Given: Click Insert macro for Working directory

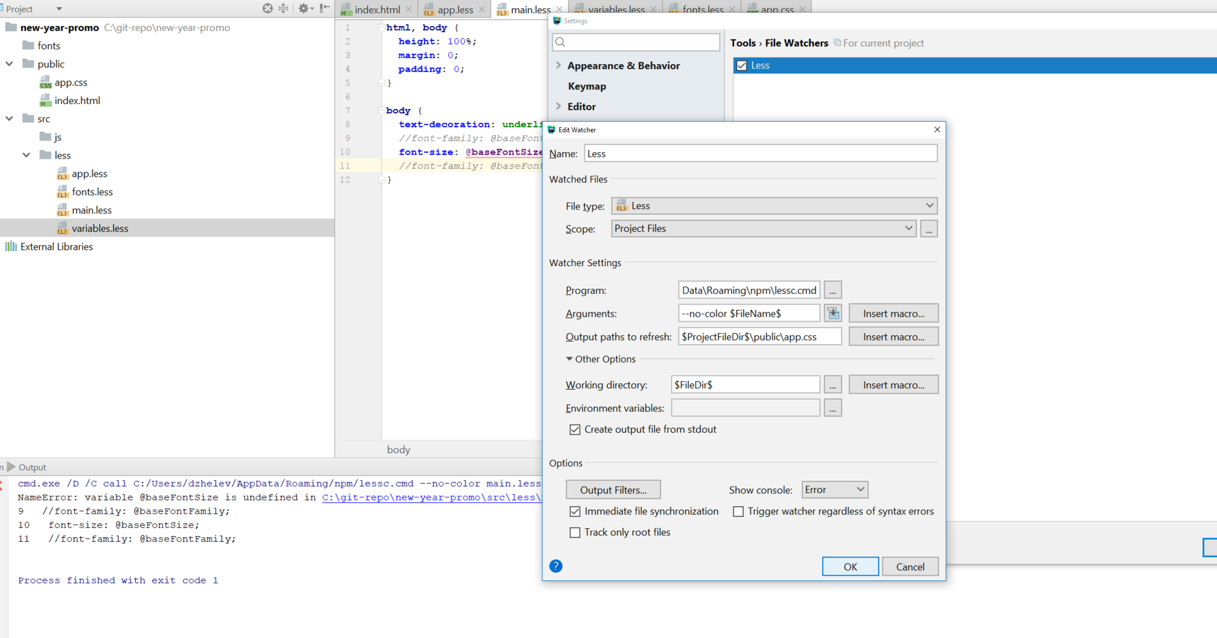Looking at the screenshot, I should (x=893, y=385).
